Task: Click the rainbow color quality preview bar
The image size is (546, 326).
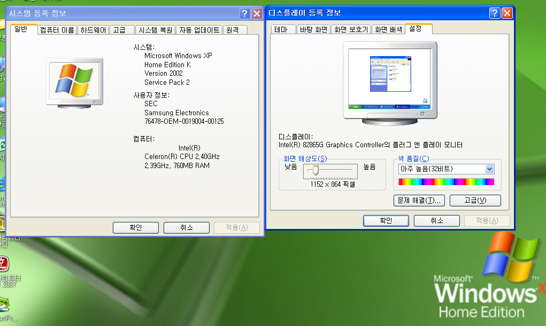Action: click(x=446, y=182)
